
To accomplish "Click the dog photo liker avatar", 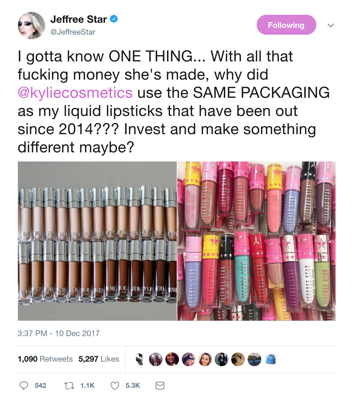I will point(238,359).
